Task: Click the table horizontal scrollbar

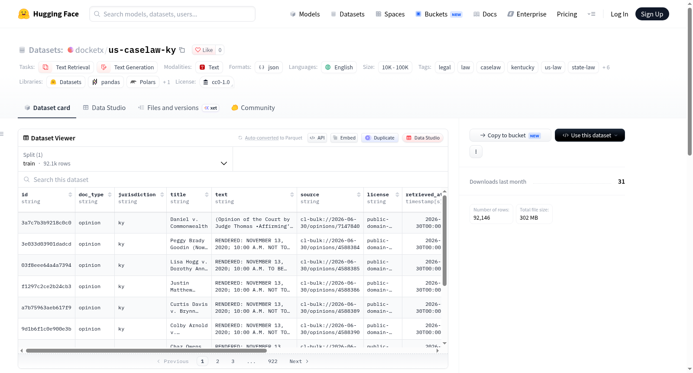Action: [x=146, y=350]
